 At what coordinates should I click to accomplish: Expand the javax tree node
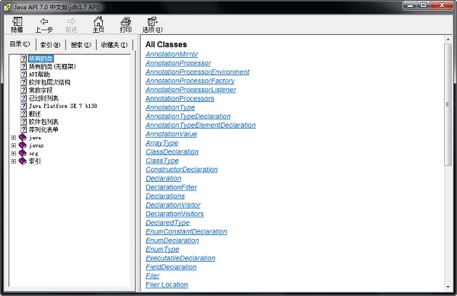pos(14,145)
